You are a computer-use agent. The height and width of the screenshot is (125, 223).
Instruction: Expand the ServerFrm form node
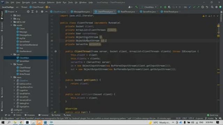(x=14, y=97)
